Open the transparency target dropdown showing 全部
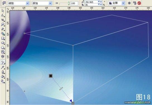The width and height of the screenshot is (152, 105). (x=117, y=3)
